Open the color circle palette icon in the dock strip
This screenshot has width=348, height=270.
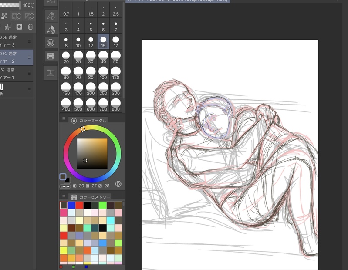51,43
